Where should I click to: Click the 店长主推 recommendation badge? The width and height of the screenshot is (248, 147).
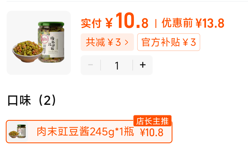pyautogui.click(x=153, y=121)
